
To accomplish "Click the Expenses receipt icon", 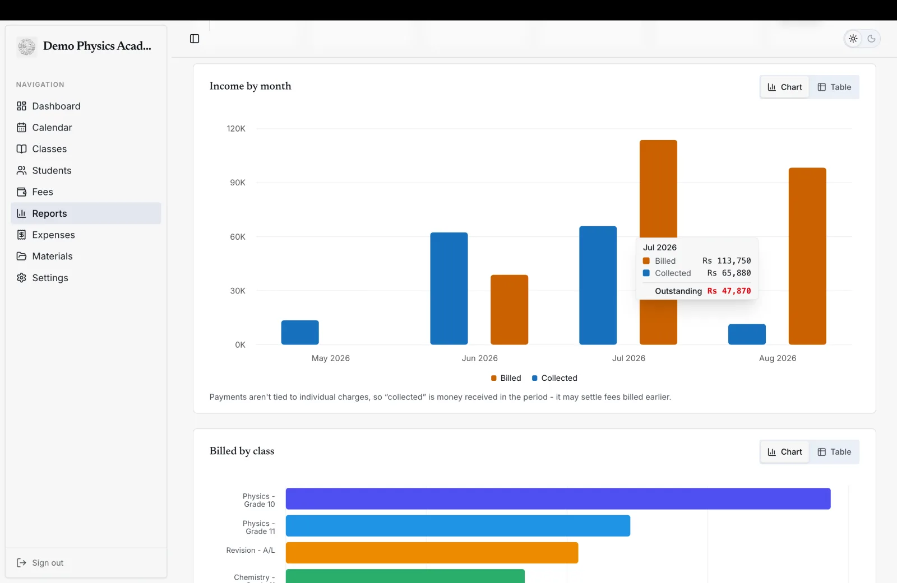I will click(21, 235).
